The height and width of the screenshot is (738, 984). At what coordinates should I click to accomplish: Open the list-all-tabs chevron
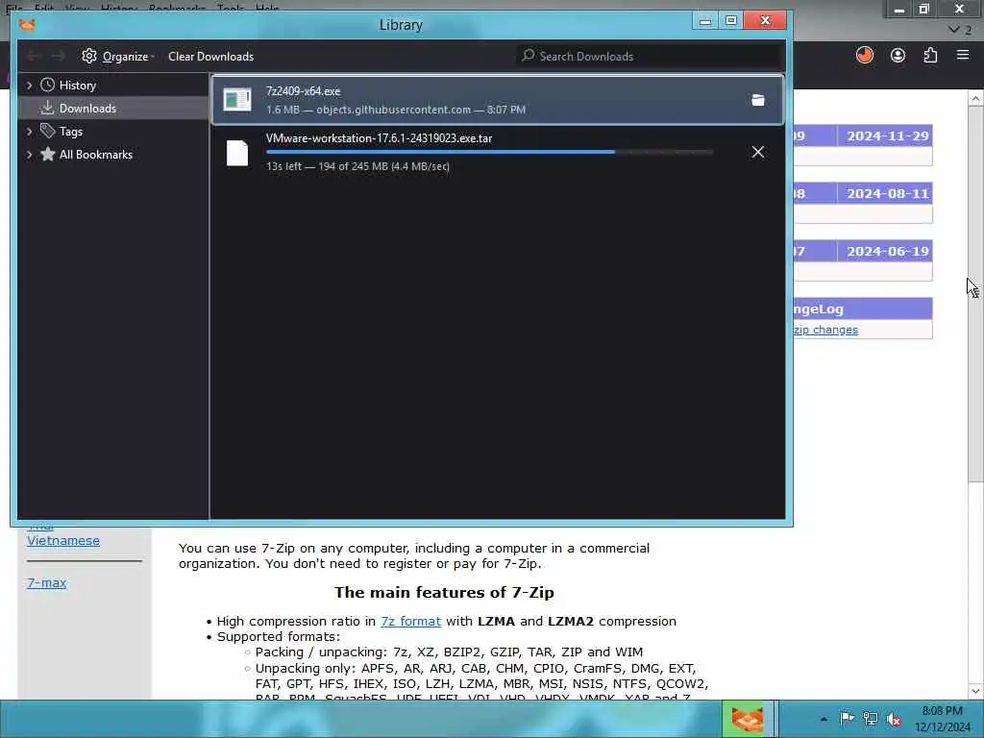coord(954,30)
